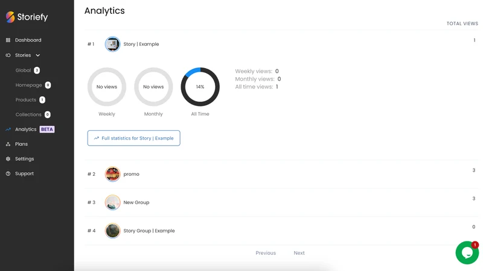Viewport: 483px width, 271px height.
Task: Click the Storiefy brand name
Action: (x=33, y=17)
